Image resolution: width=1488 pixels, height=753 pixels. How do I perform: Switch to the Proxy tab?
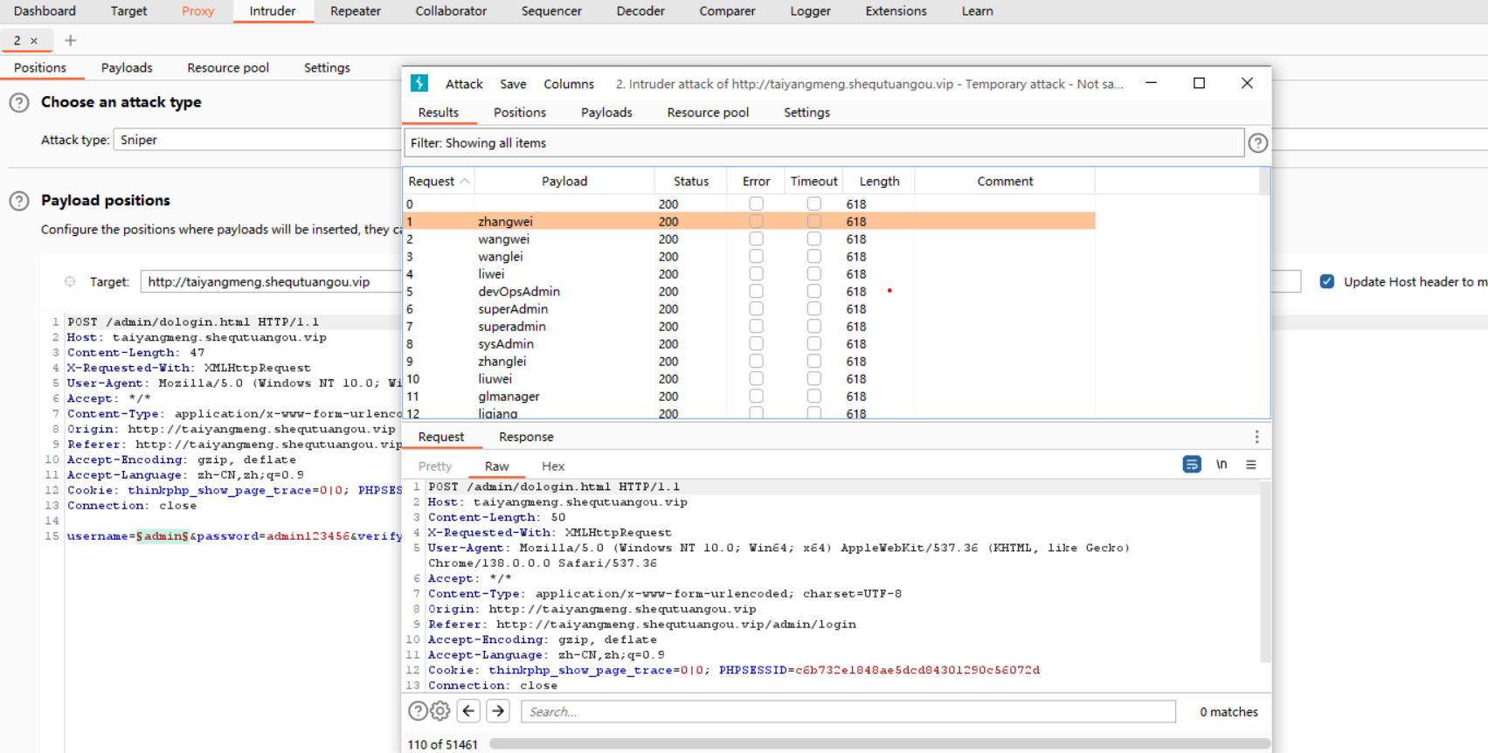coord(198,11)
